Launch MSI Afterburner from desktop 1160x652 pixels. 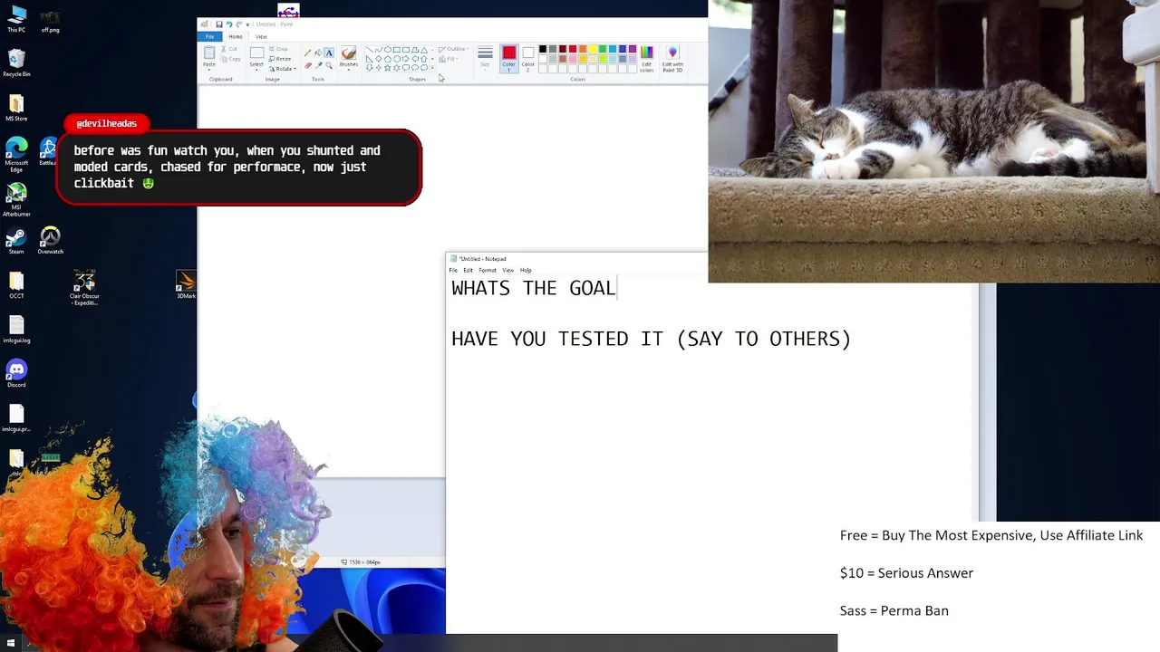coord(16,200)
